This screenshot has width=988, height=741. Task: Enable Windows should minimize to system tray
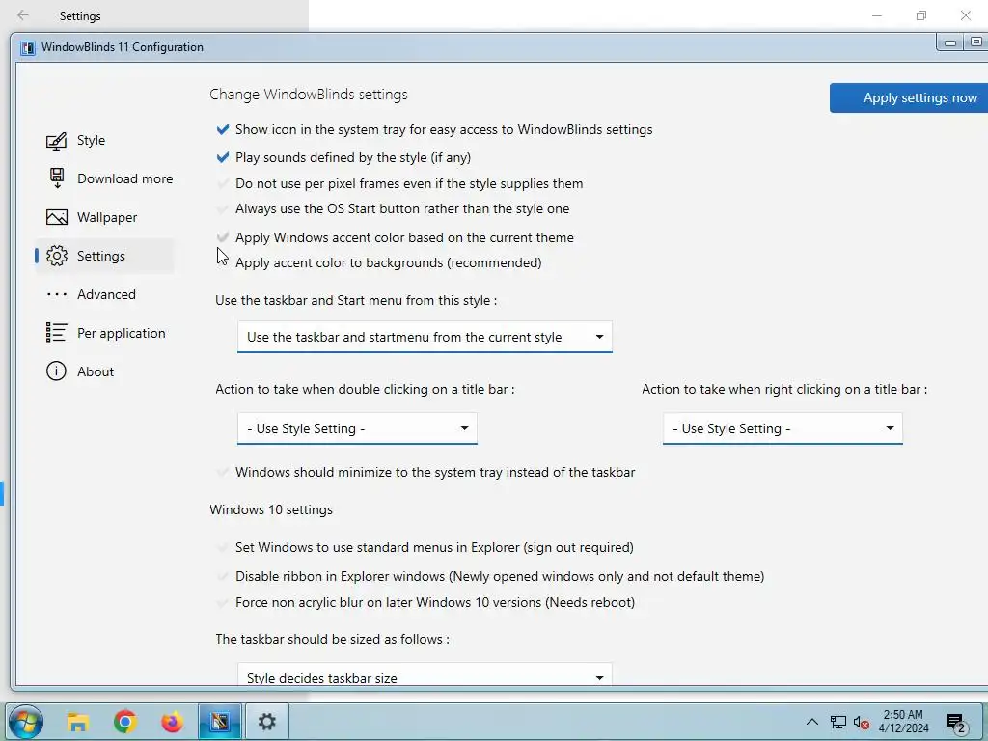pyautogui.click(x=223, y=472)
